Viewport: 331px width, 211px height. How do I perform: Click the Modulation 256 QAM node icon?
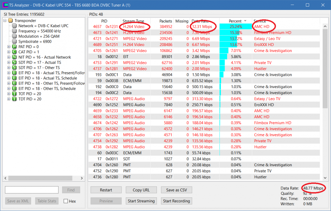tap(14, 36)
